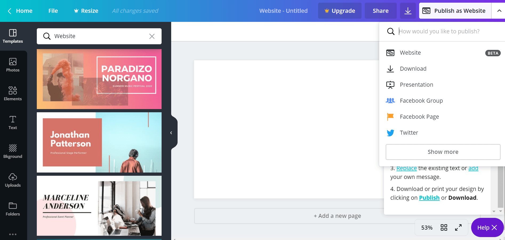Select the Jonathan Patterson template thumbnail
Image resolution: width=505 pixels, height=240 pixels.
pyautogui.click(x=99, y=142)
